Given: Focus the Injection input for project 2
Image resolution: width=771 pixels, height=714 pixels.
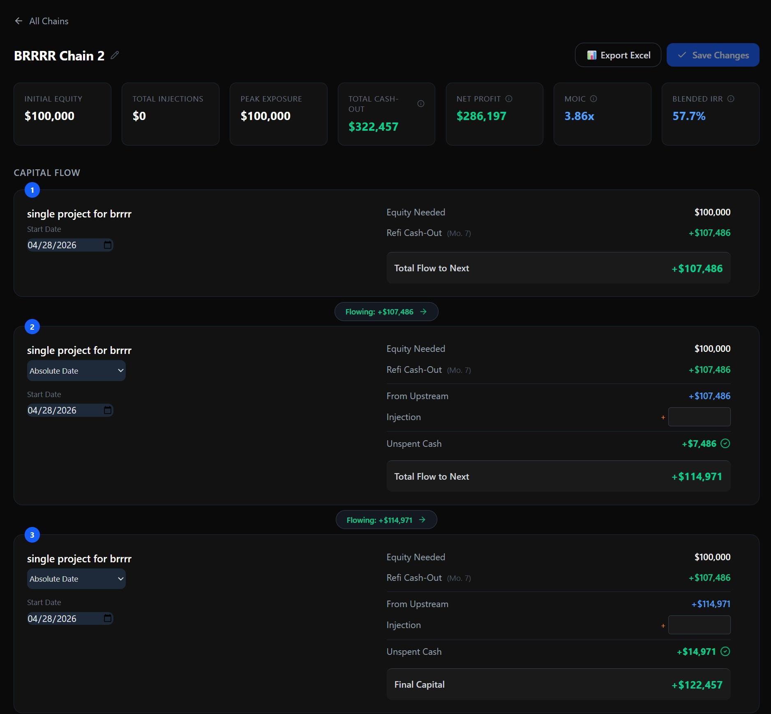Looking at the screenshot, I should point(699,417).
